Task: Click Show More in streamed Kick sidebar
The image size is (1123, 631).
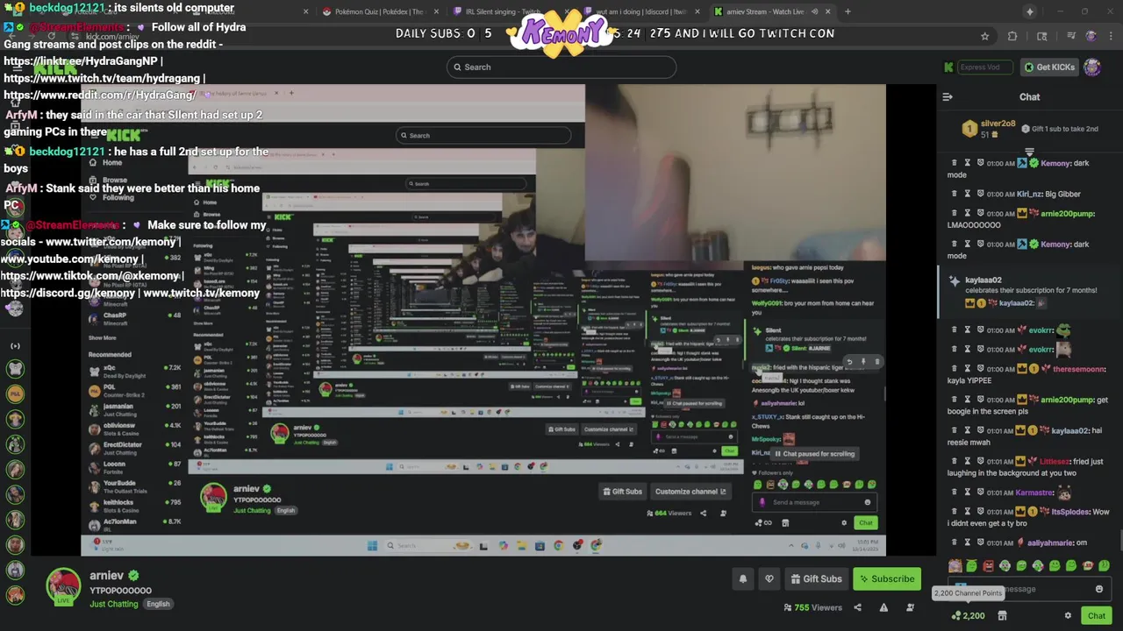Action: (x=102, y=337)
